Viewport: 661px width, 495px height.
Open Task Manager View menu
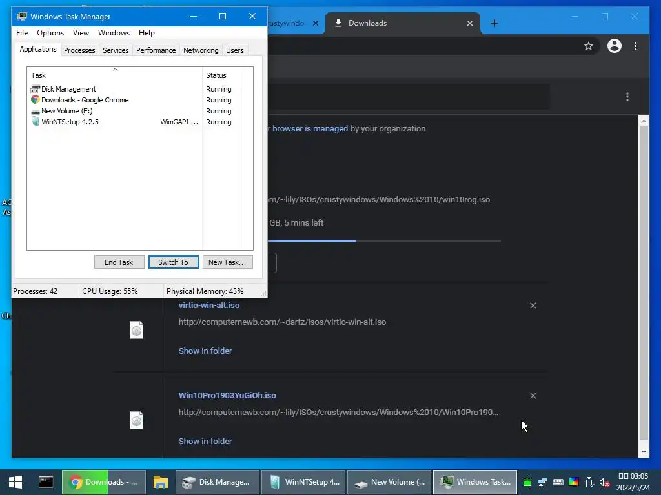[x=81, y=33]
